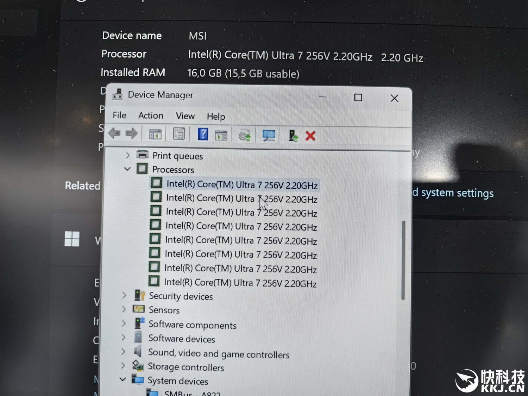528x396 pixels.
Task: Click the Device Manager title bar icon
Action: [117, 94]
